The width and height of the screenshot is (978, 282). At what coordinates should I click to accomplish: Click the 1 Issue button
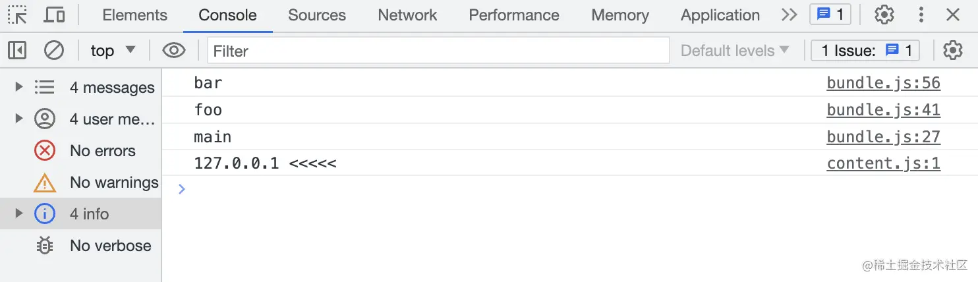coord(865,50)
